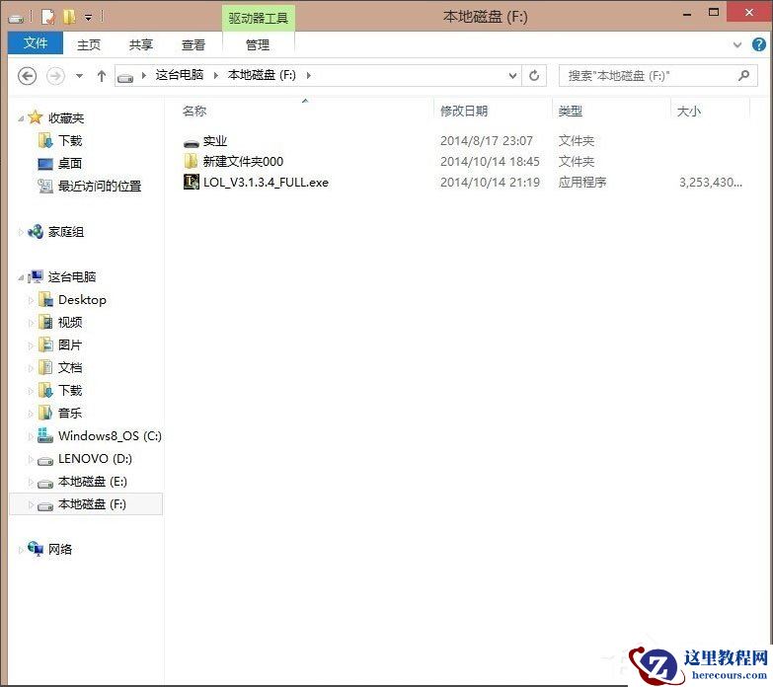Open 最近访问的位置 in favorites
The height and width of the screenshot is (687, 773).
tap(100, 186)
